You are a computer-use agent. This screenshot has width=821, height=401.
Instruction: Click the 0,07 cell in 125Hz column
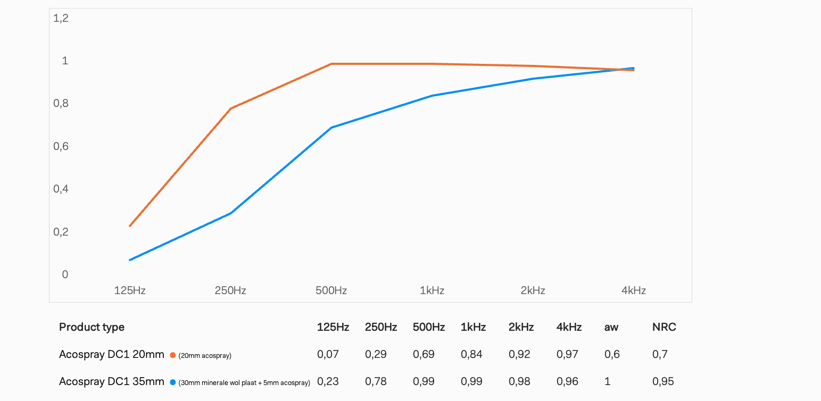(328, 355)
